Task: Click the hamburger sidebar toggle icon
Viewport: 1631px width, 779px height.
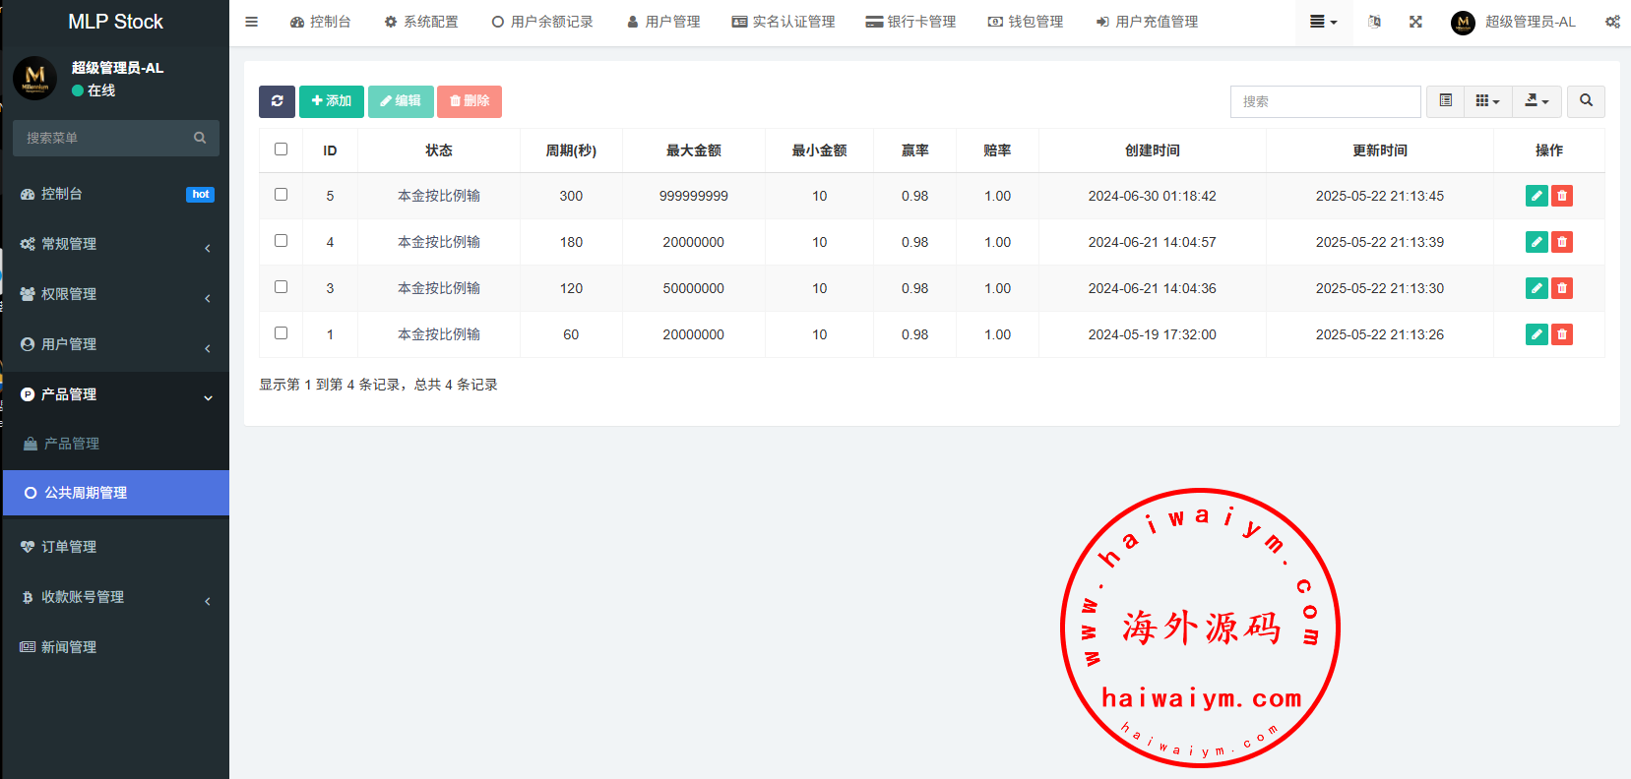Action: click(252, 22)
